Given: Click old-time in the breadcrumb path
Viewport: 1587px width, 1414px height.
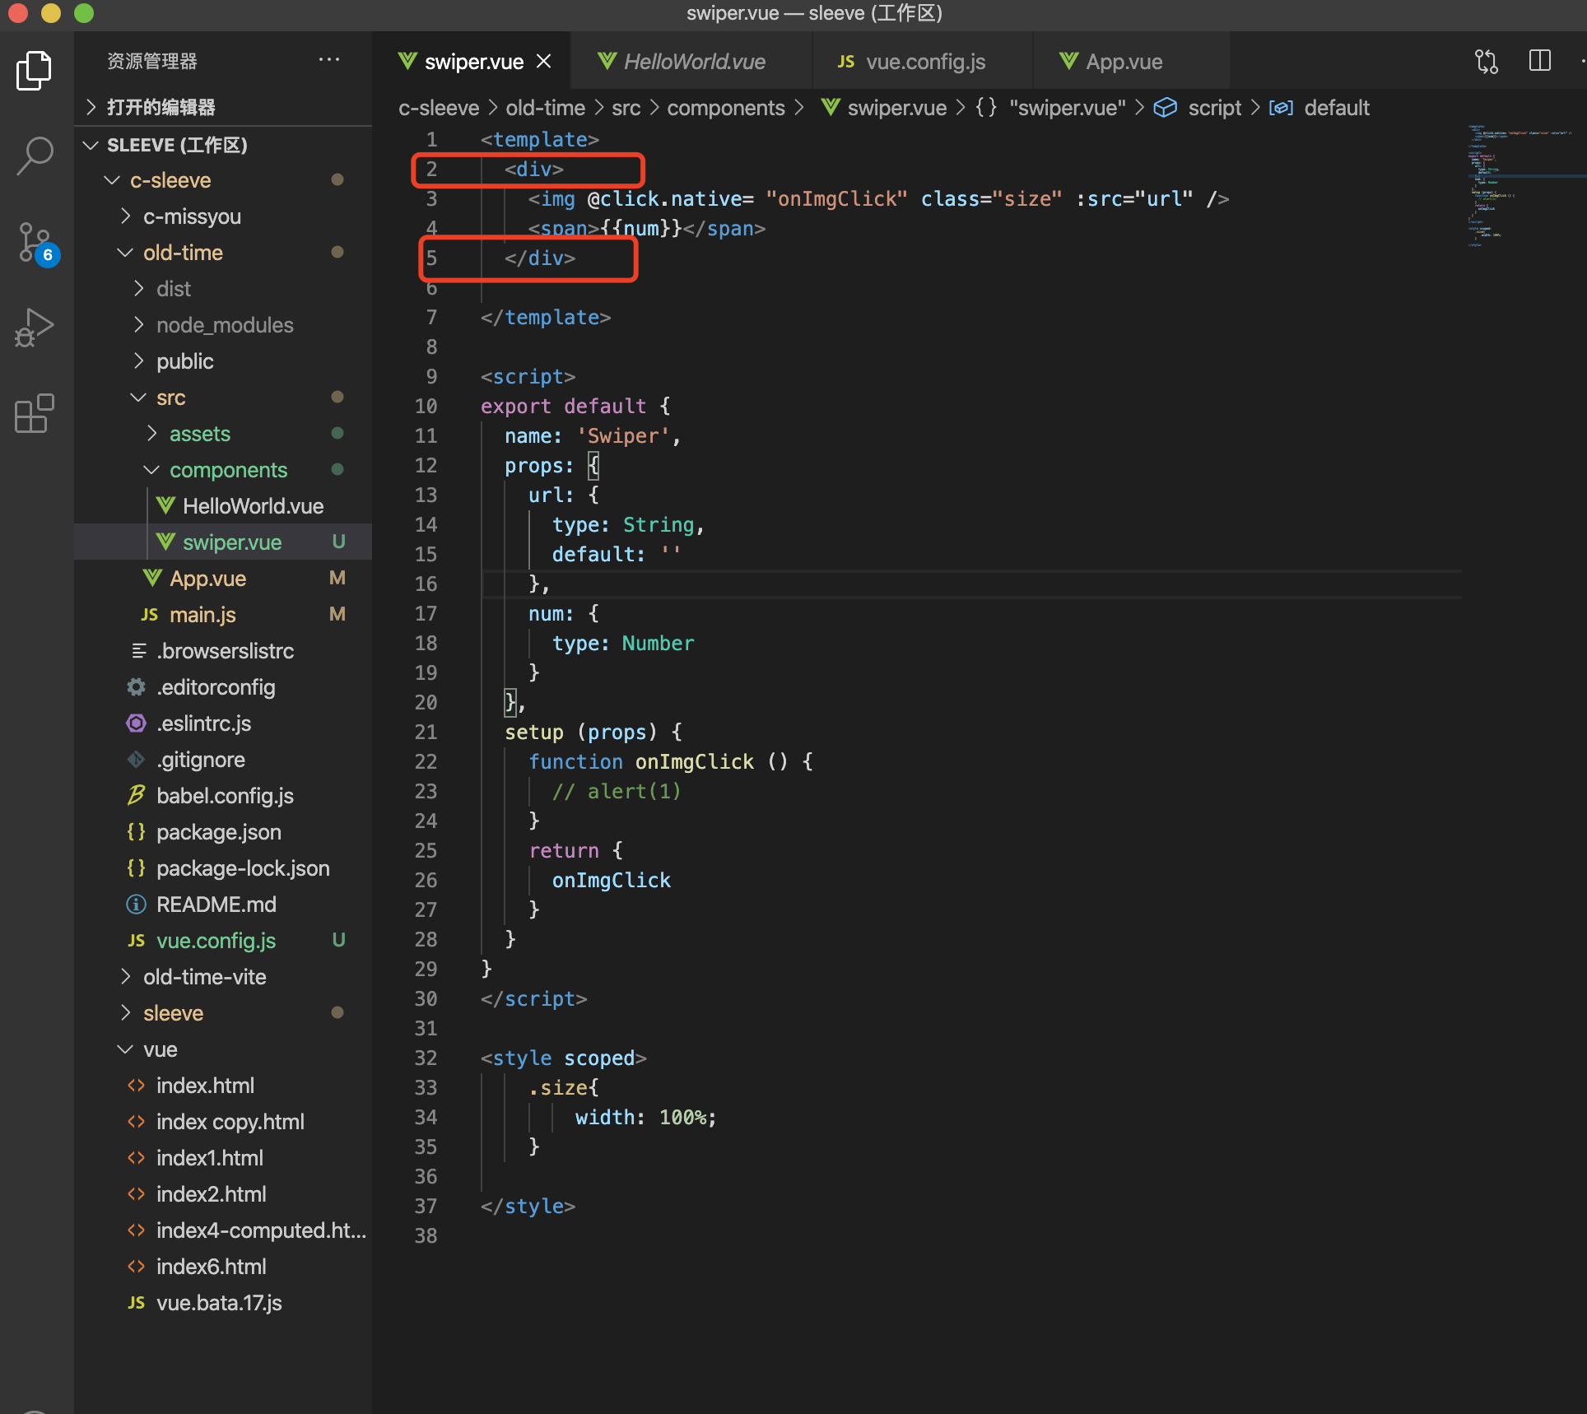Looking at the screenshot, I should coord(545,108).
